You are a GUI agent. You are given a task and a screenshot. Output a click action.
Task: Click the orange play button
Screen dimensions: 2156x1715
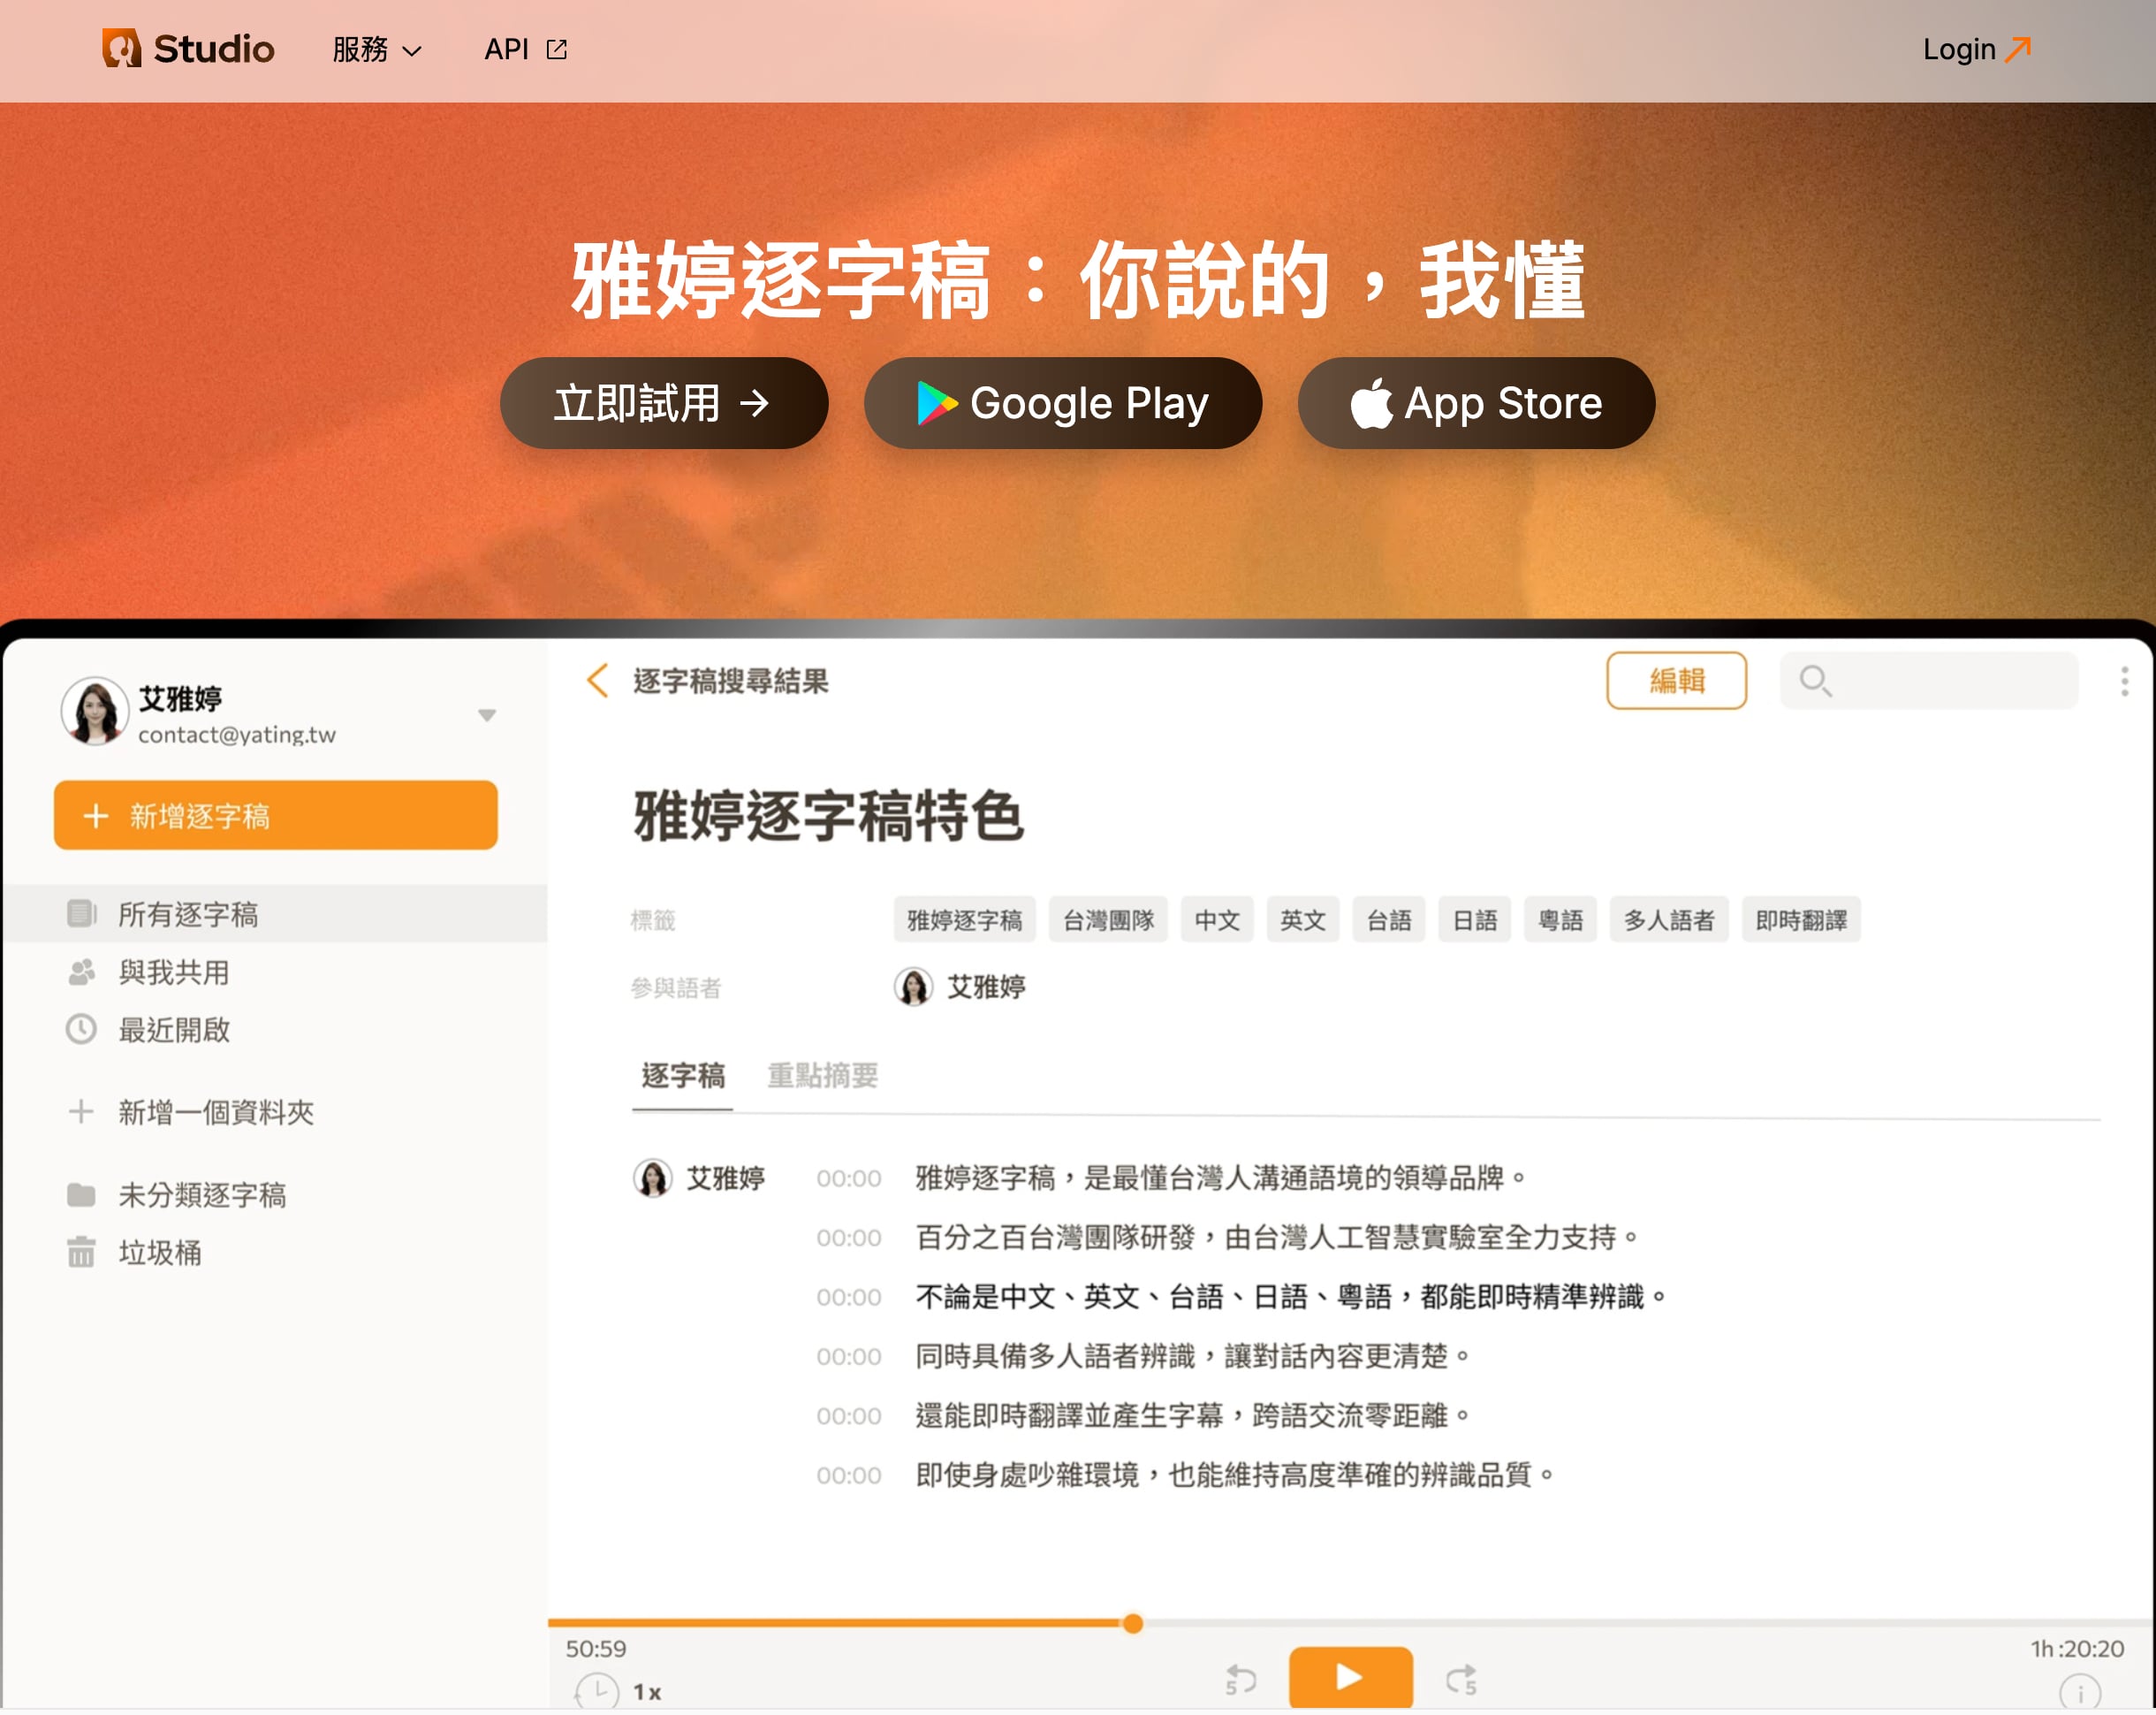1350,1677
